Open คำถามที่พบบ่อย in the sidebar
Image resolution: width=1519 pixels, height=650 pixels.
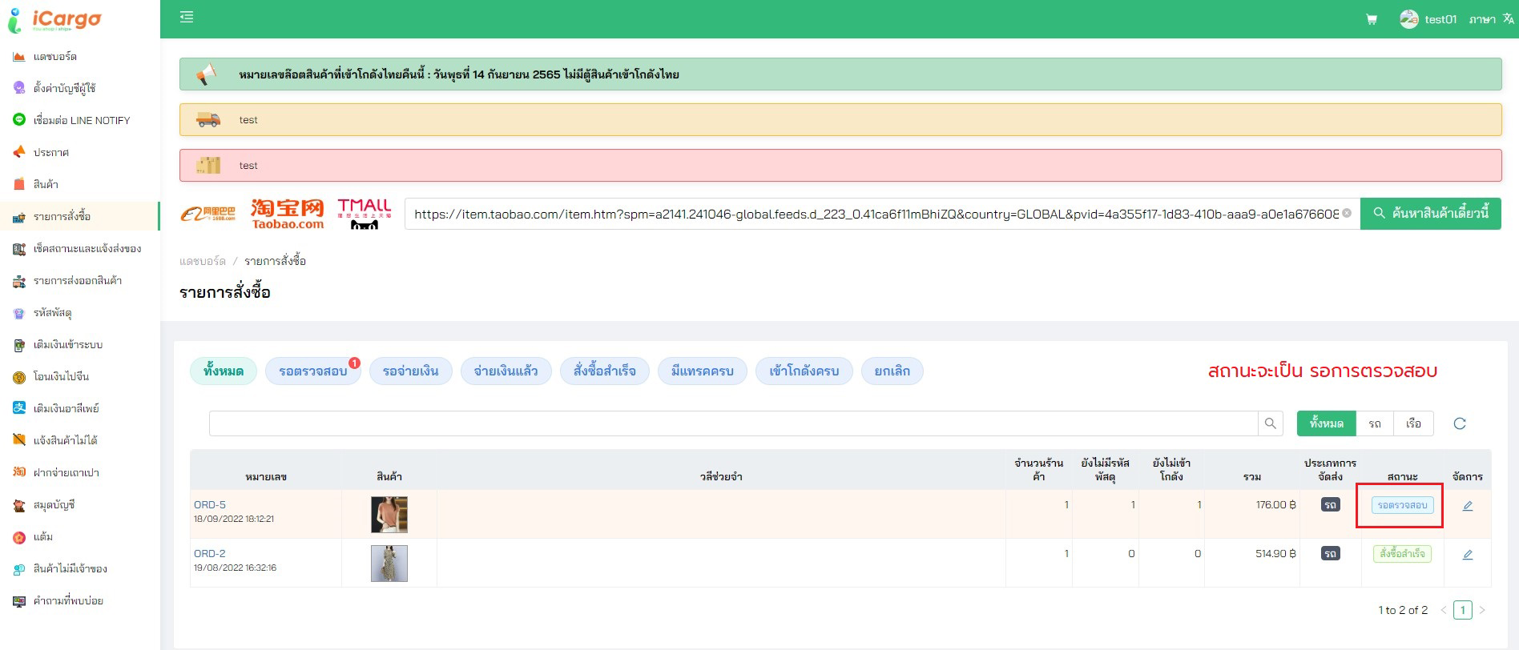[68, 600]
